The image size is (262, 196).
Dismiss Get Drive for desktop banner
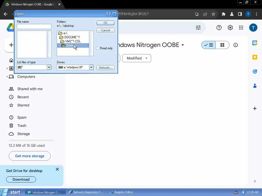point(57,169)
